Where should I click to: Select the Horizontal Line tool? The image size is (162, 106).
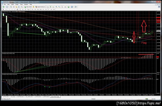coord(12,9)
